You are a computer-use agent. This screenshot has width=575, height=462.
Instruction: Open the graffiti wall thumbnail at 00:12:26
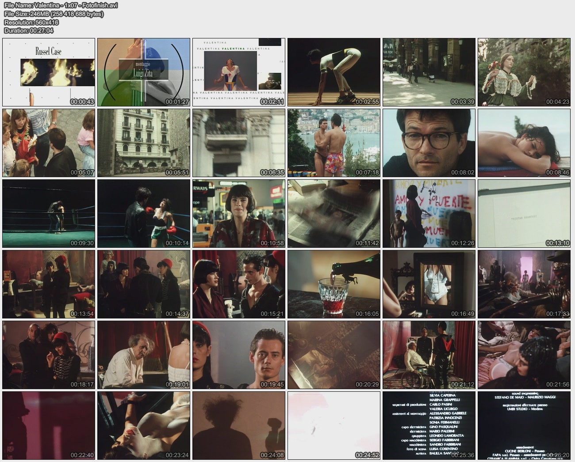[x=429, y=213]
